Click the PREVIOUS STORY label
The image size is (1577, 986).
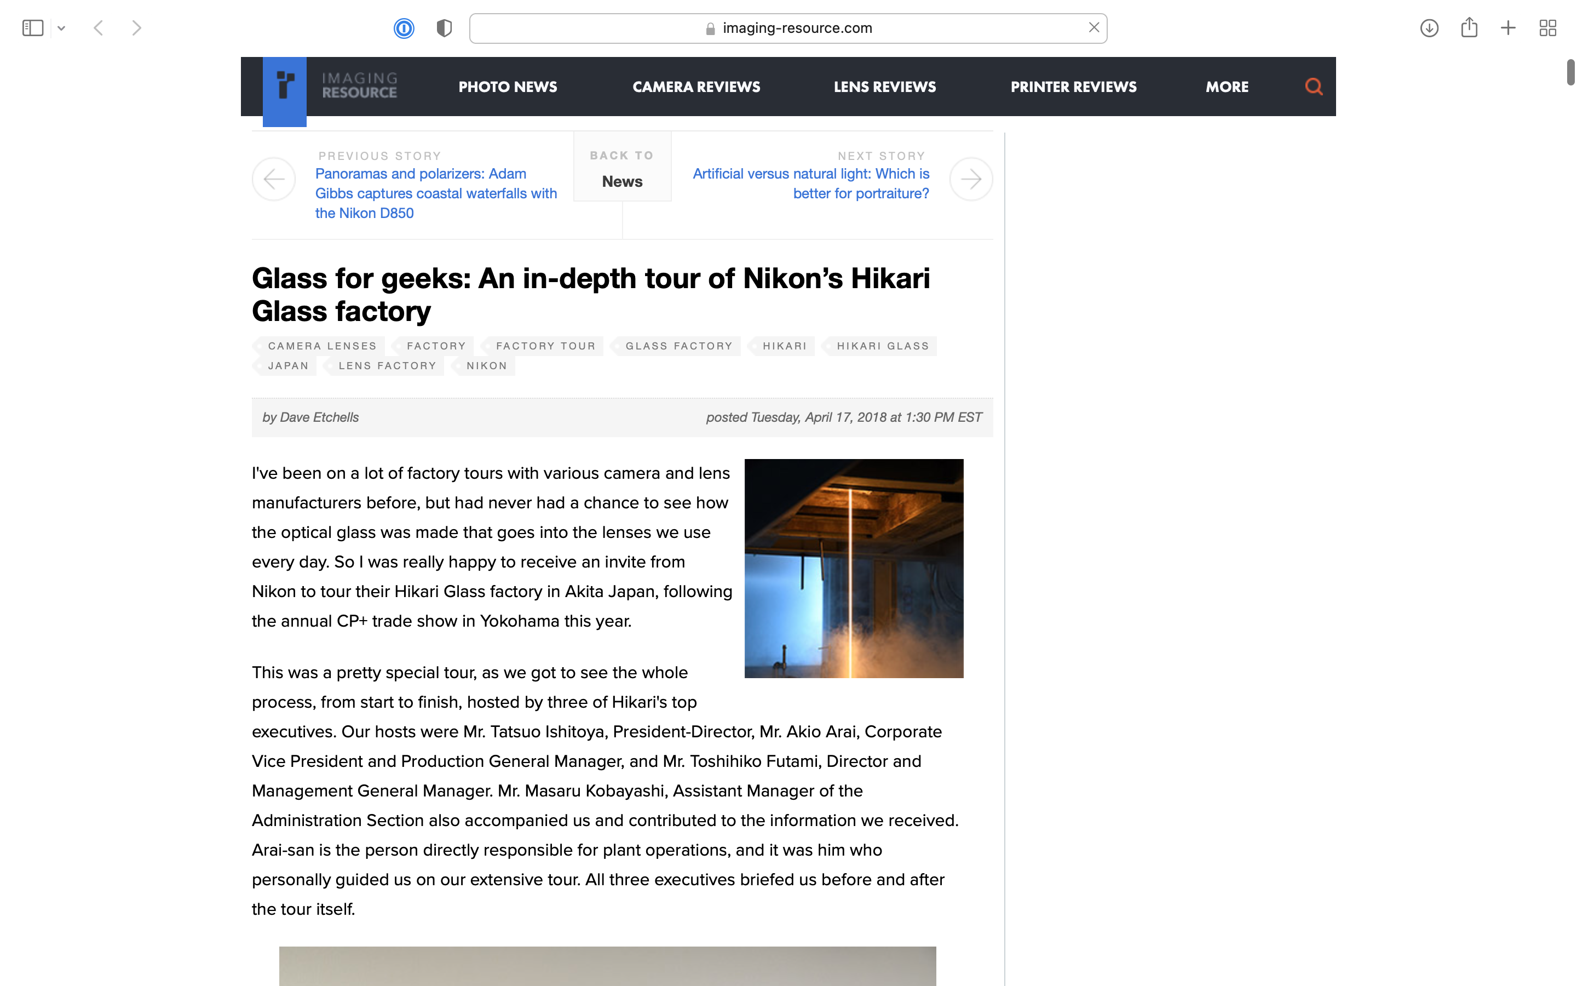[x=379, y=156]
